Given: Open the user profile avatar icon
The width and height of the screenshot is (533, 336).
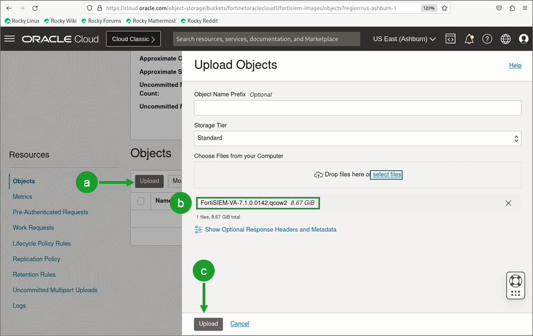Looking at the screenshot, I should point(523,39).
